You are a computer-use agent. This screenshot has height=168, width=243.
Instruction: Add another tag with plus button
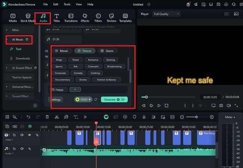pyautogui.click(x=75, y=89)
